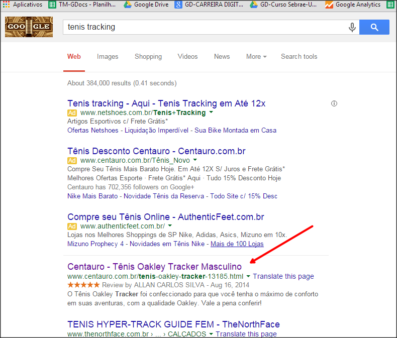Expand the More search options dropdown
Screen dimensions: 397x338
(256, 57)
